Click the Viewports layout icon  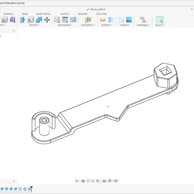coord(115,181)
